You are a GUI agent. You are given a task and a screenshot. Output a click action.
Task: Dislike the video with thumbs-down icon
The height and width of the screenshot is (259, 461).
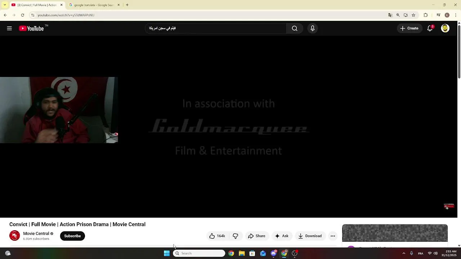[x=236, y=236]
